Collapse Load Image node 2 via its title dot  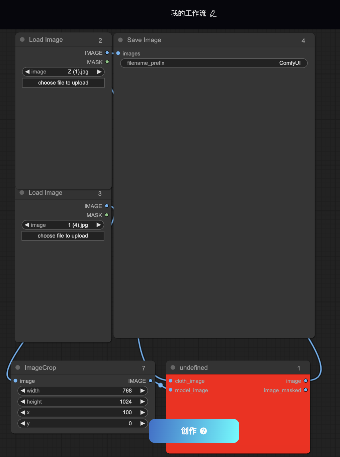22,39
